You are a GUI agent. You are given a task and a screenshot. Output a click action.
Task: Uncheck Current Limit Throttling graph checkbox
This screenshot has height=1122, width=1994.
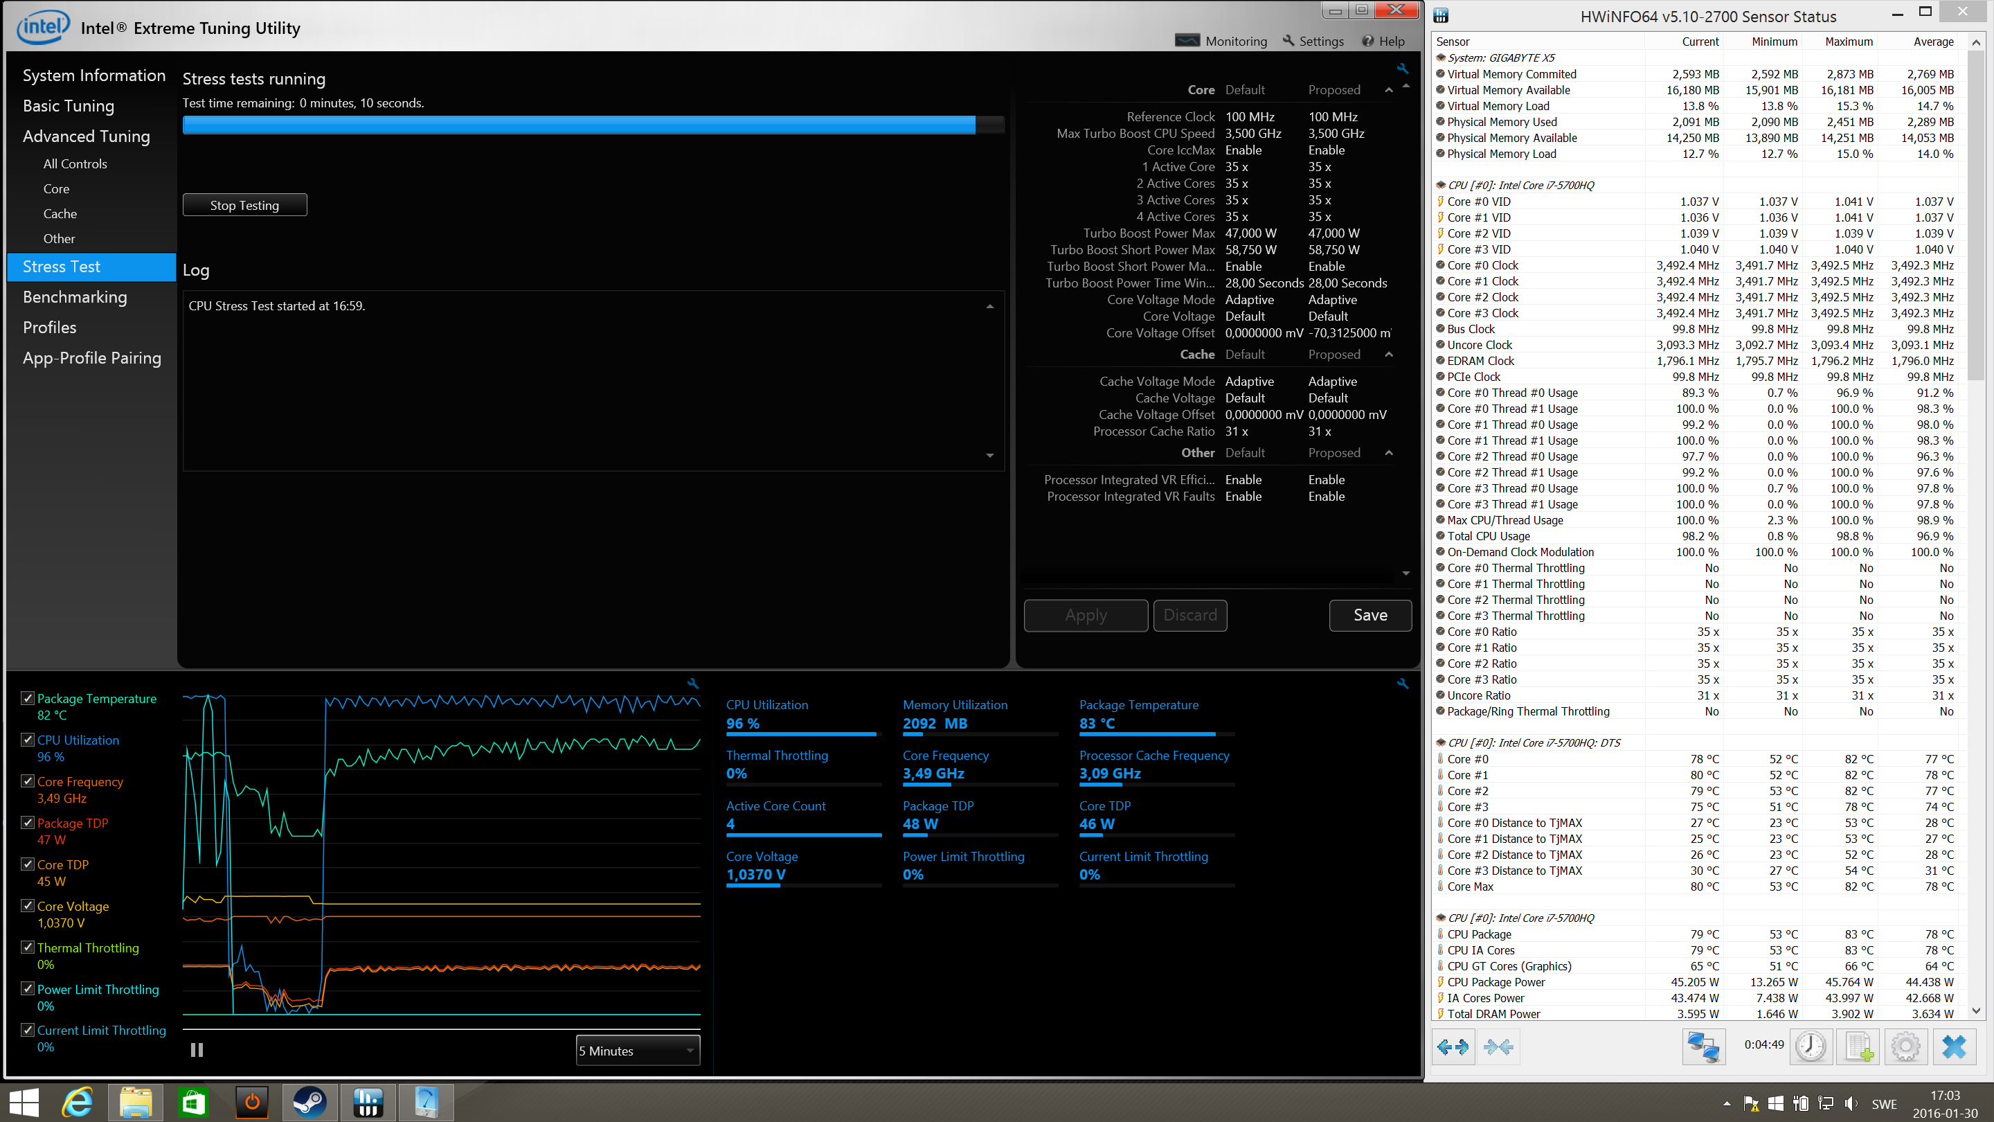click(27, 1030)
